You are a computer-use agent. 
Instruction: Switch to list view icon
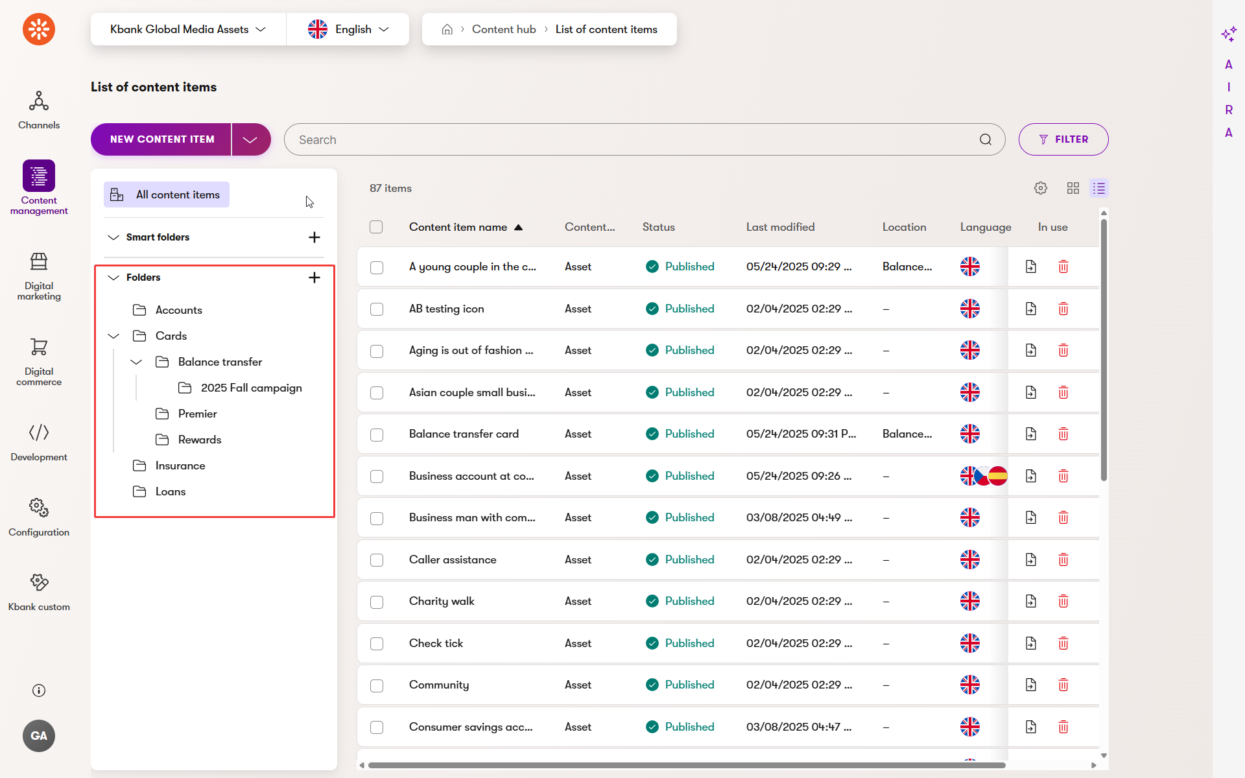[x=1099, y=188]
